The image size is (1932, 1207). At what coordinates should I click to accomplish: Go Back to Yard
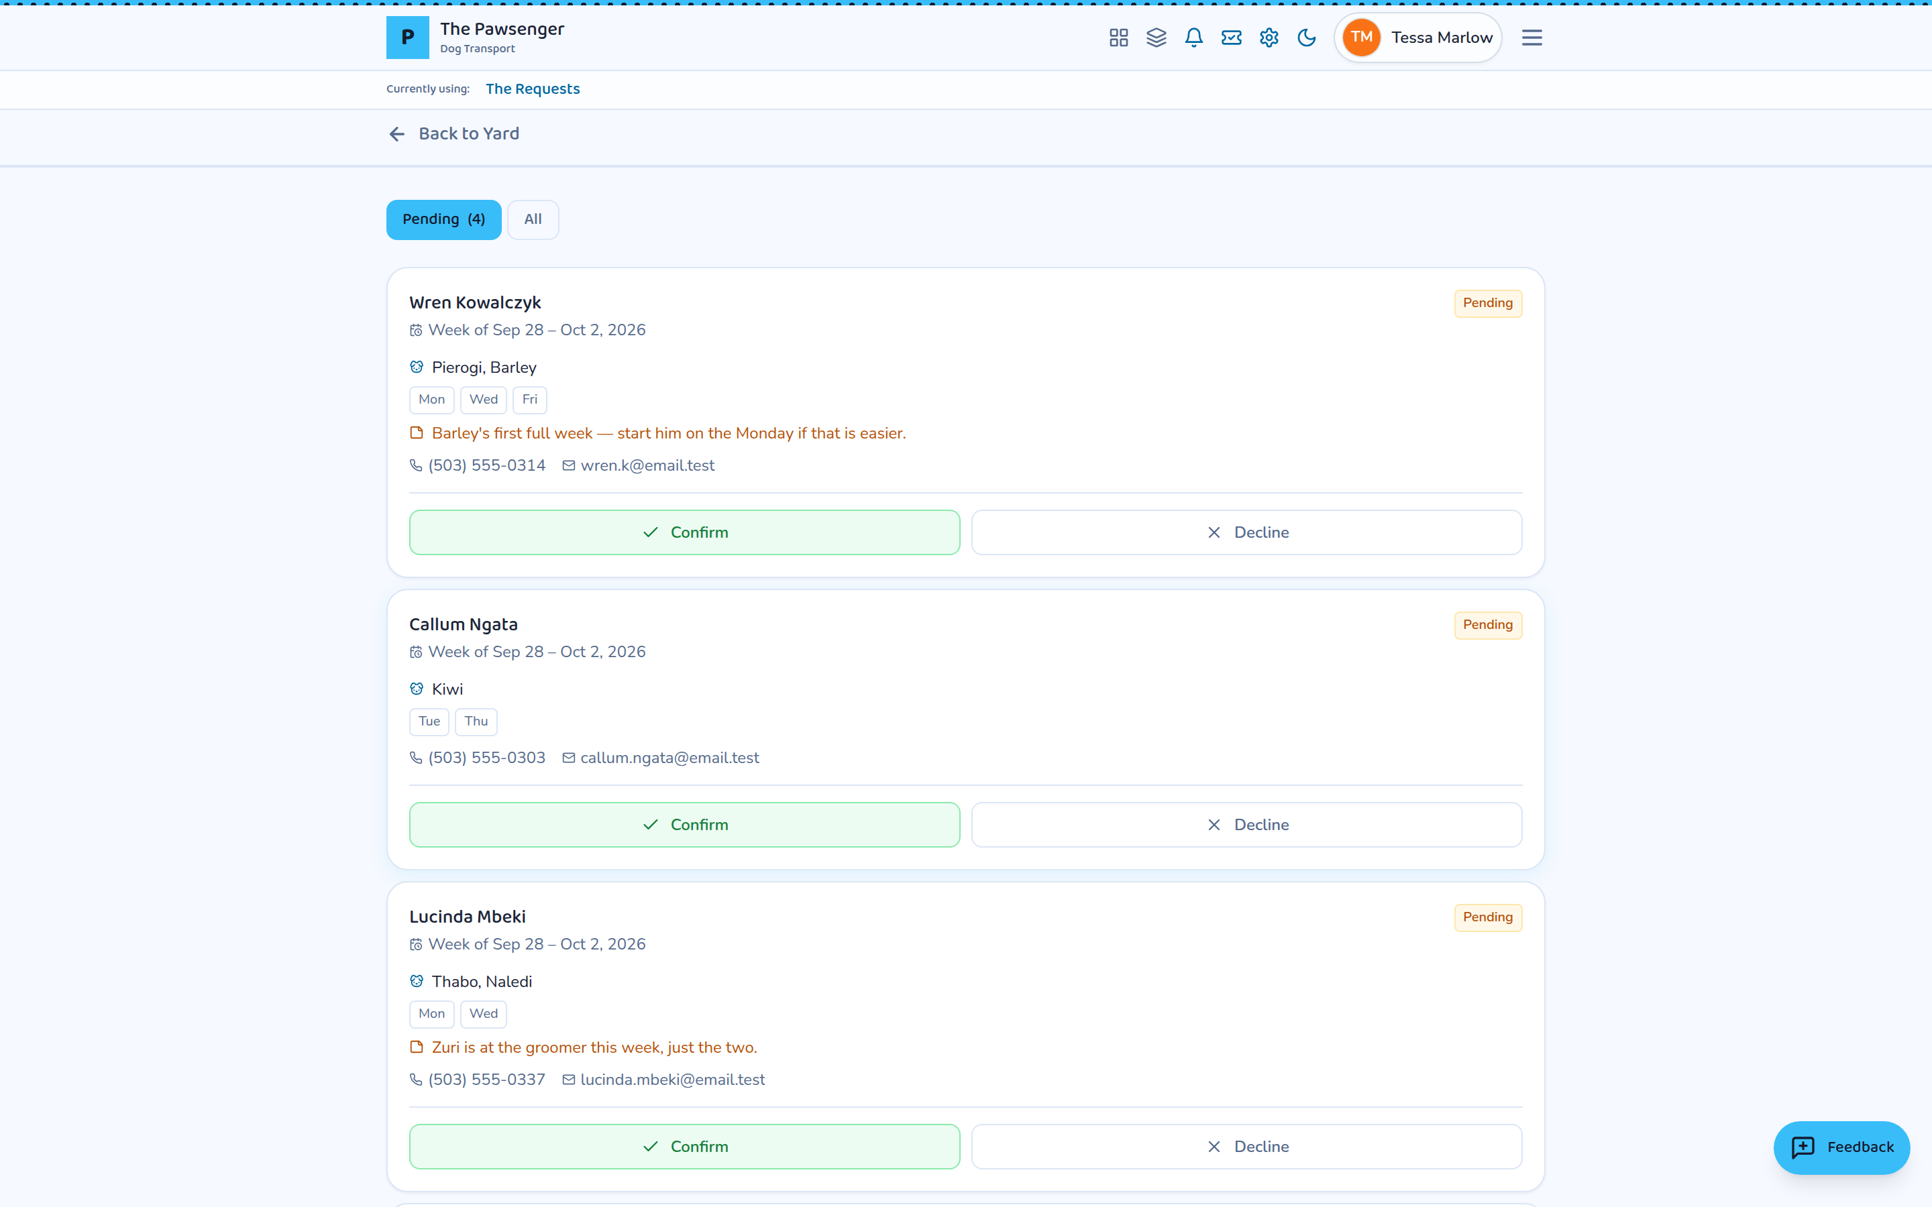(x=453, y=134)
